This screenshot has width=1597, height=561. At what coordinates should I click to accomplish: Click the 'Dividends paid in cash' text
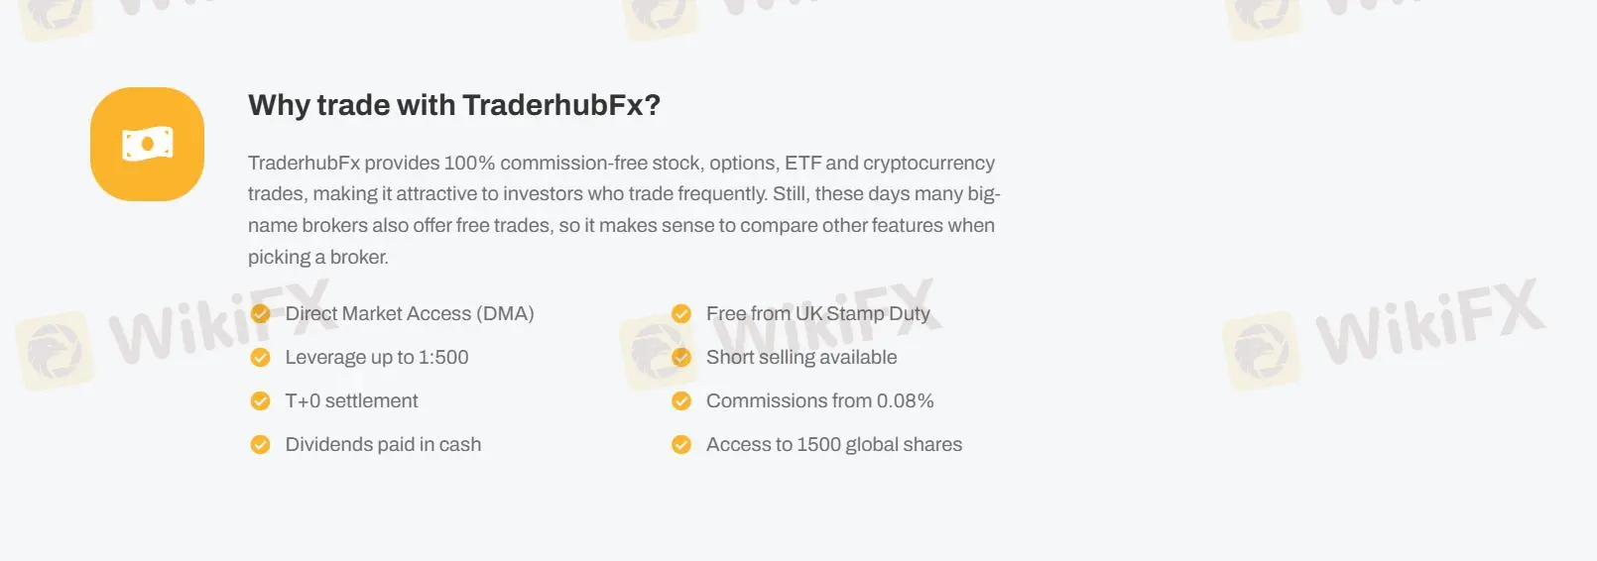point(383,445)
